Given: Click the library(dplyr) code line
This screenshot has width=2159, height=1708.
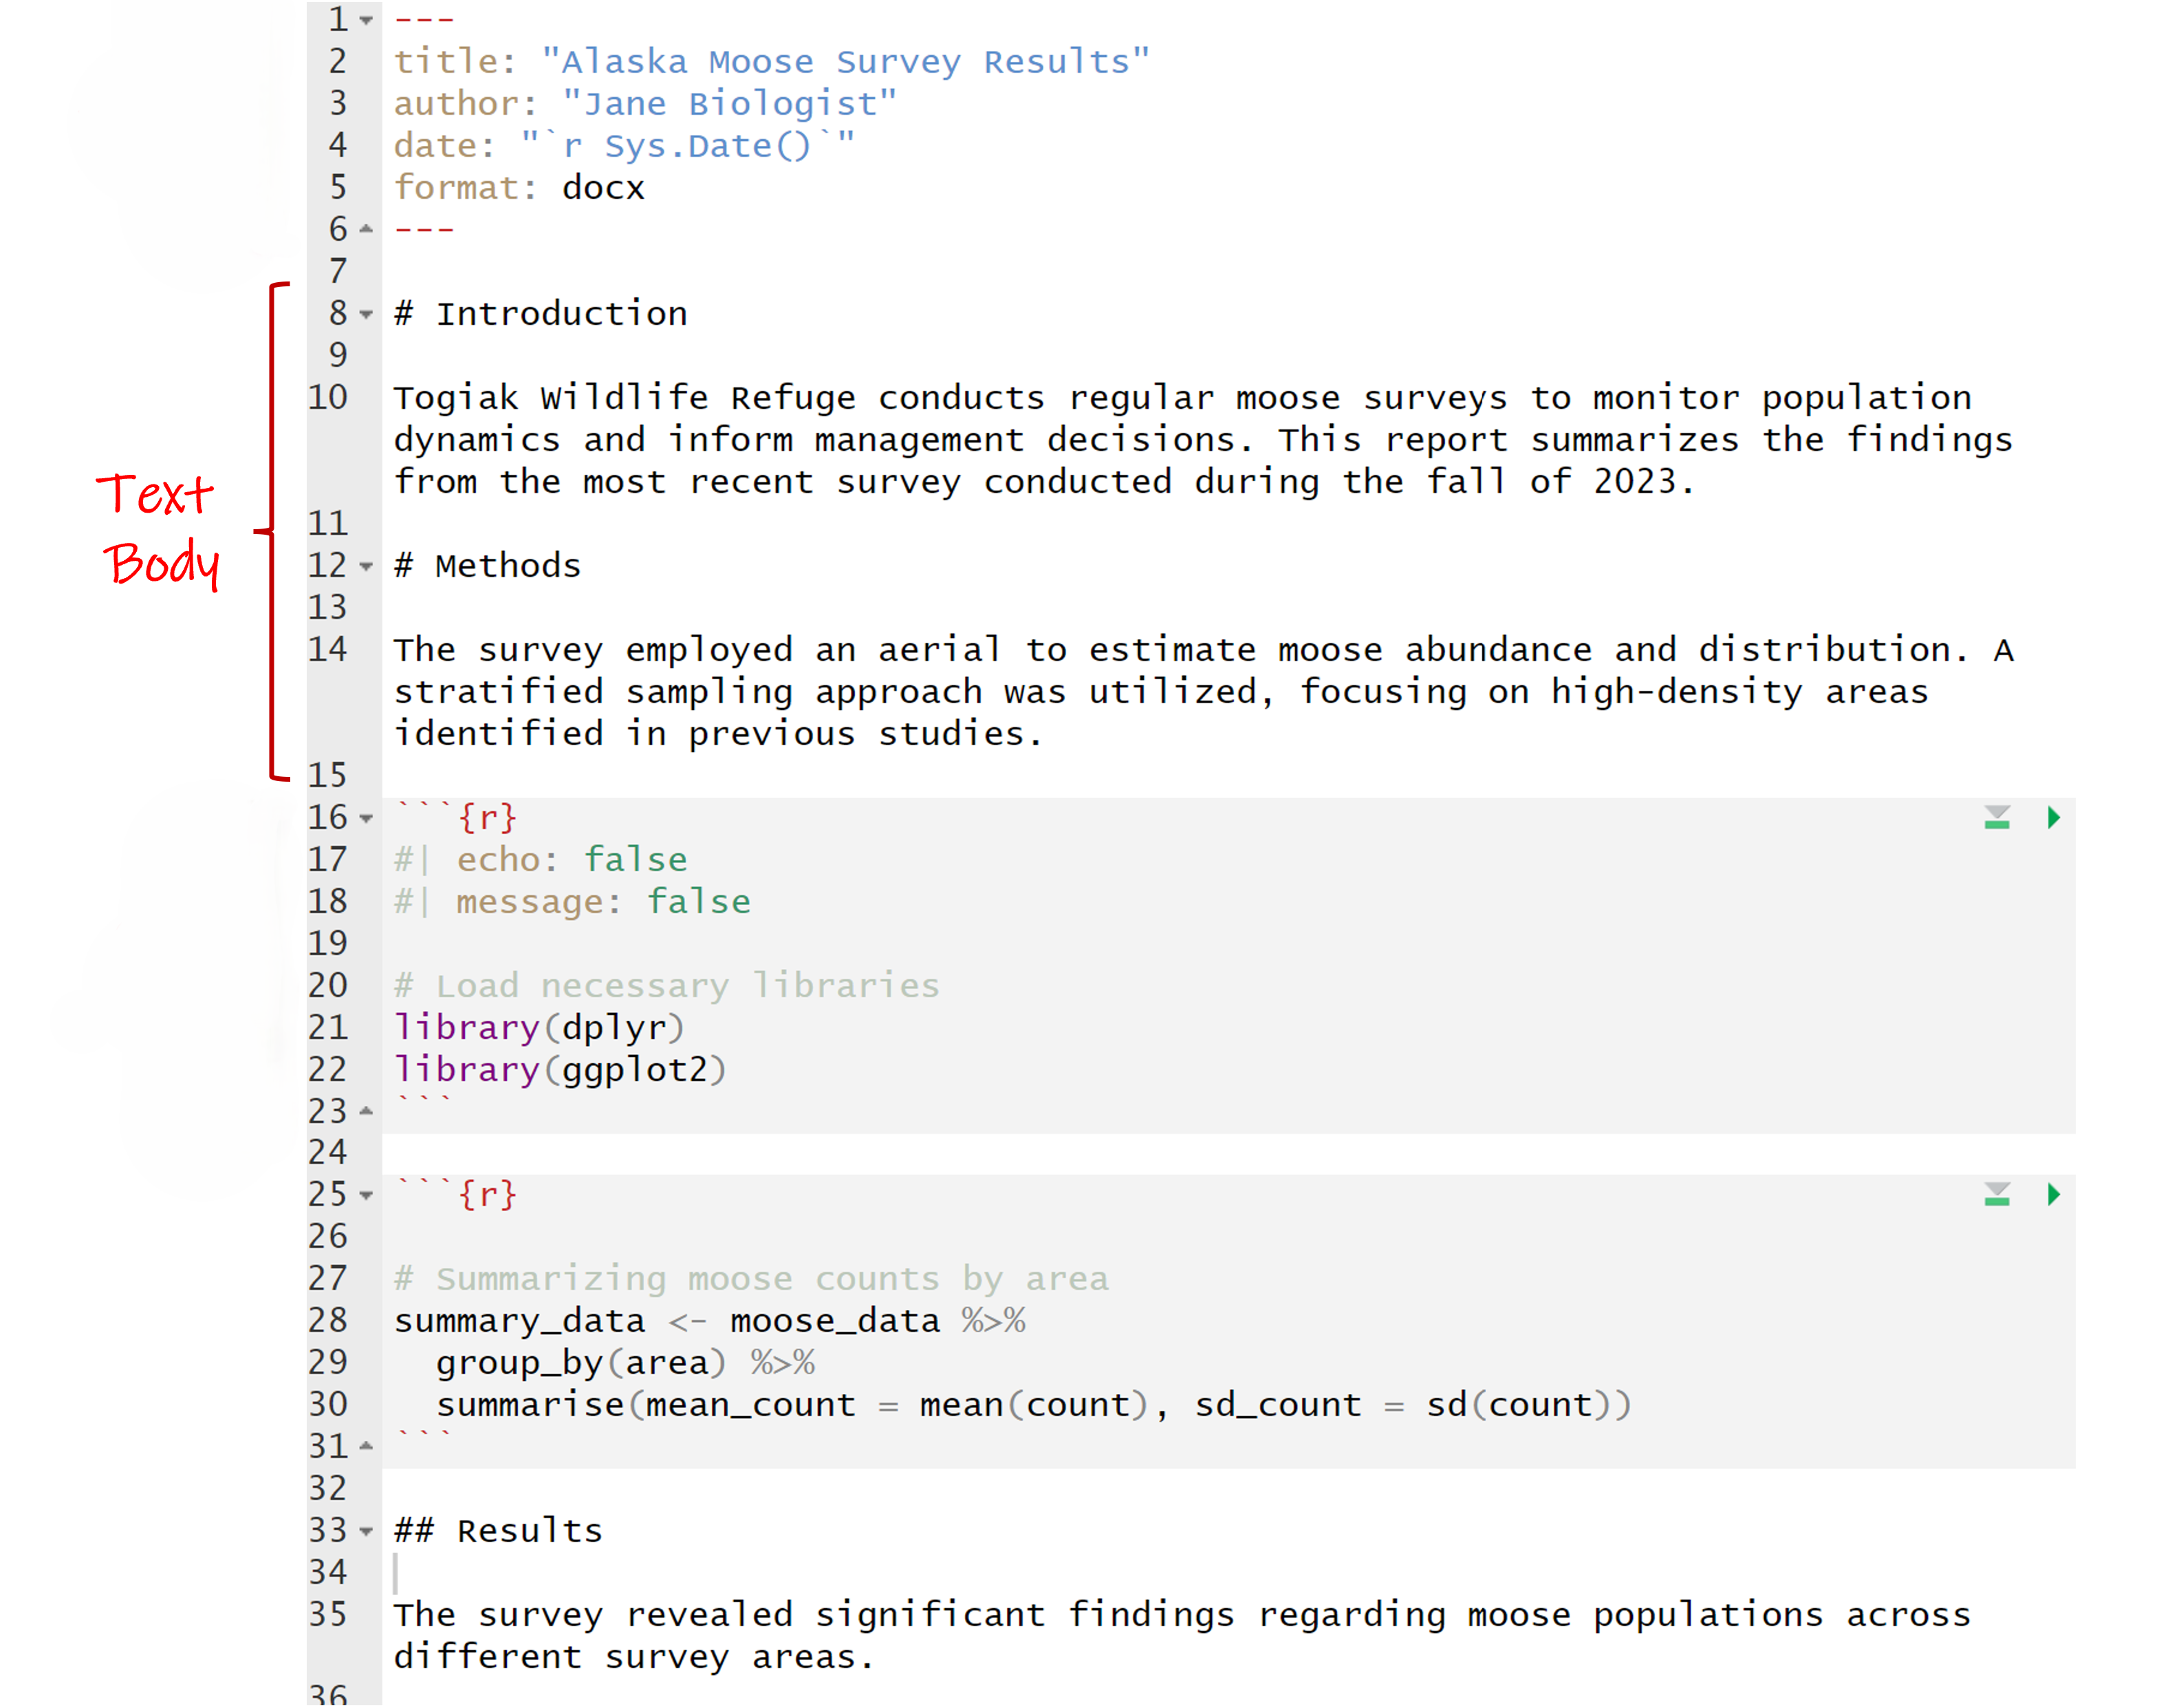Looking at the screenshot, I should click(539, 1028).
